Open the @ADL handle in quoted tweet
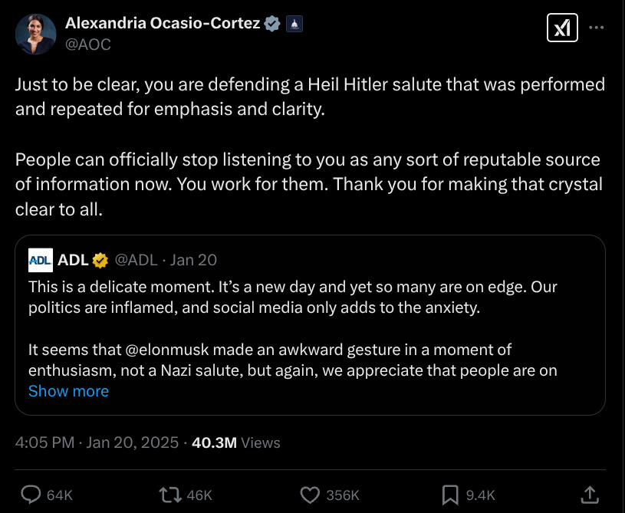Viewport: 625px width, 513px height. [x=136, y=260]
